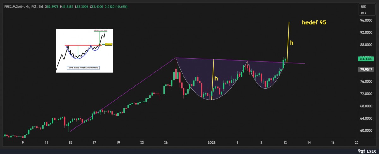Click the 60.0000 level on price scale

[366, 130]
